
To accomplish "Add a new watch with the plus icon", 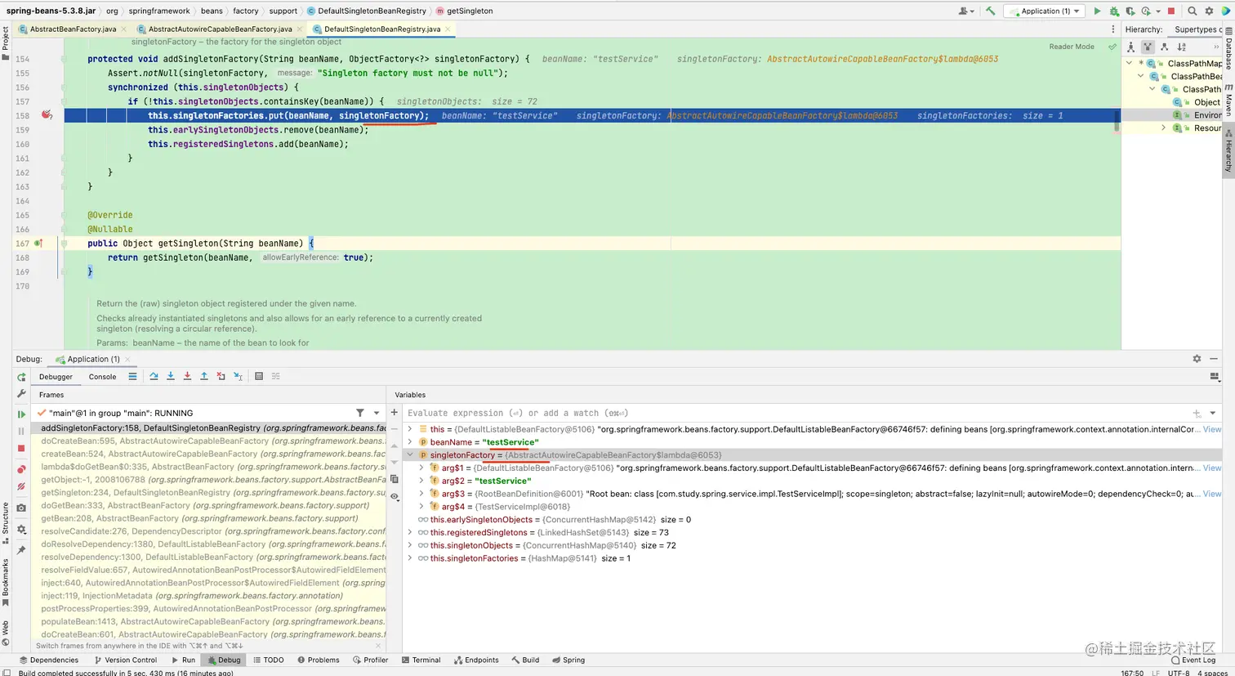I will [x=395, y=413].
